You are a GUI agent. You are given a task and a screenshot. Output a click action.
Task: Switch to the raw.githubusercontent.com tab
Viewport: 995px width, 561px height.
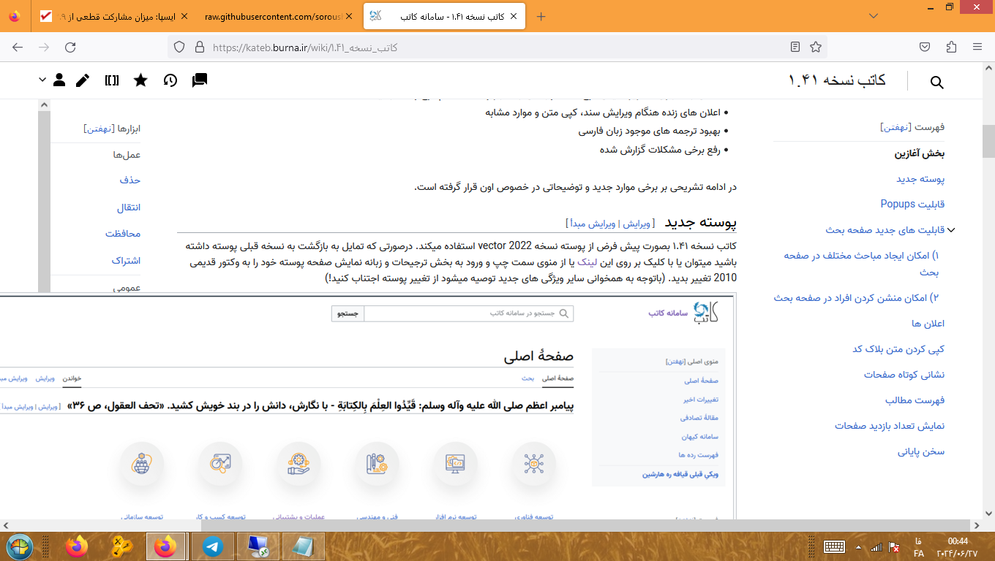[x=277, y=16]
